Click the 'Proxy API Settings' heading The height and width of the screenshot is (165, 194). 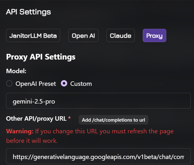[41, 57]
